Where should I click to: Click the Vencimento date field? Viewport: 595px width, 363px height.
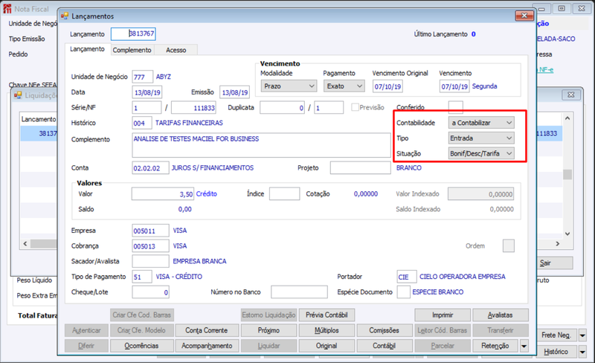click(x=454, y=86)
